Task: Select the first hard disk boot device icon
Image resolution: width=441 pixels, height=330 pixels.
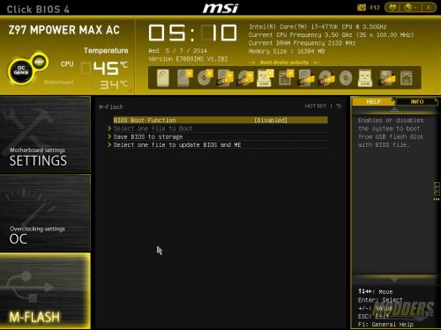Action: 163,78
